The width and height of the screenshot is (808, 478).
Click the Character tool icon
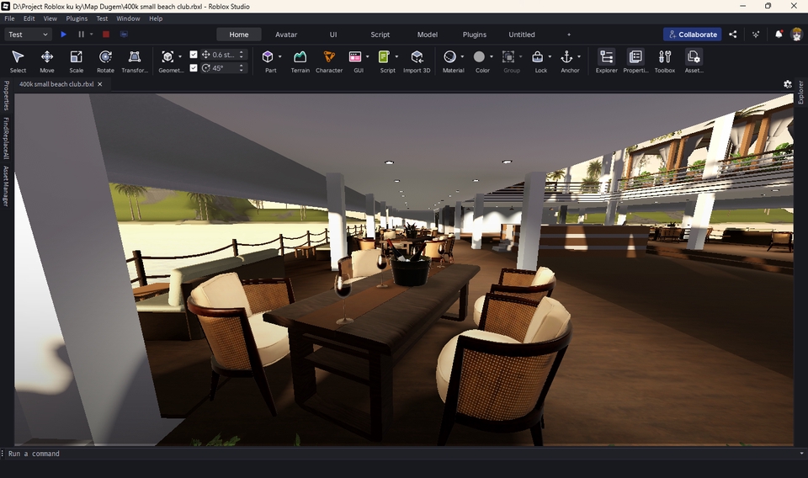[x=328, y=57]
